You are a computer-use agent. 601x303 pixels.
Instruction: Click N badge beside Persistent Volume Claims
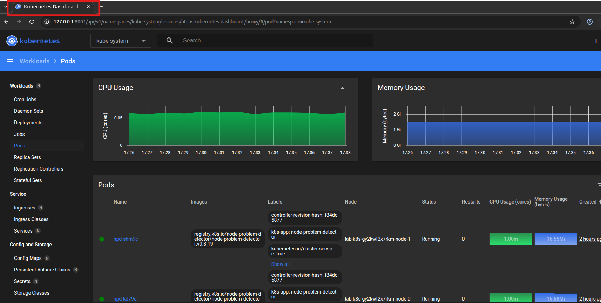(x=76, y=270)
